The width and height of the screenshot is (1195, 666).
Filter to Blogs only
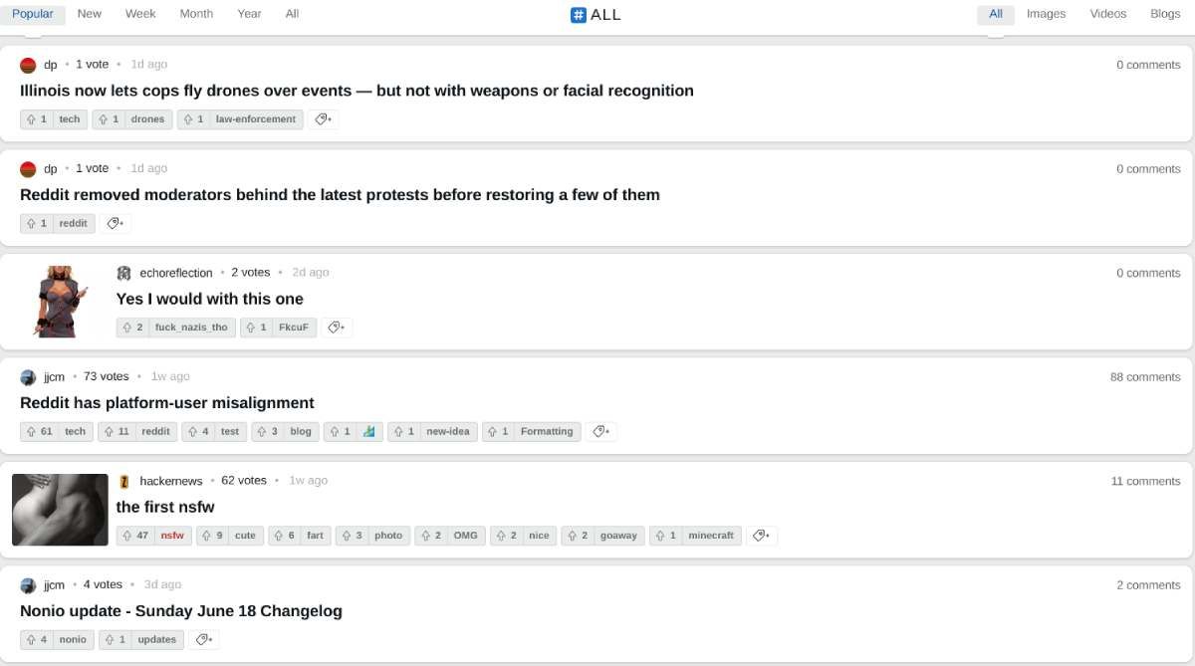[x=1165, y=14]
